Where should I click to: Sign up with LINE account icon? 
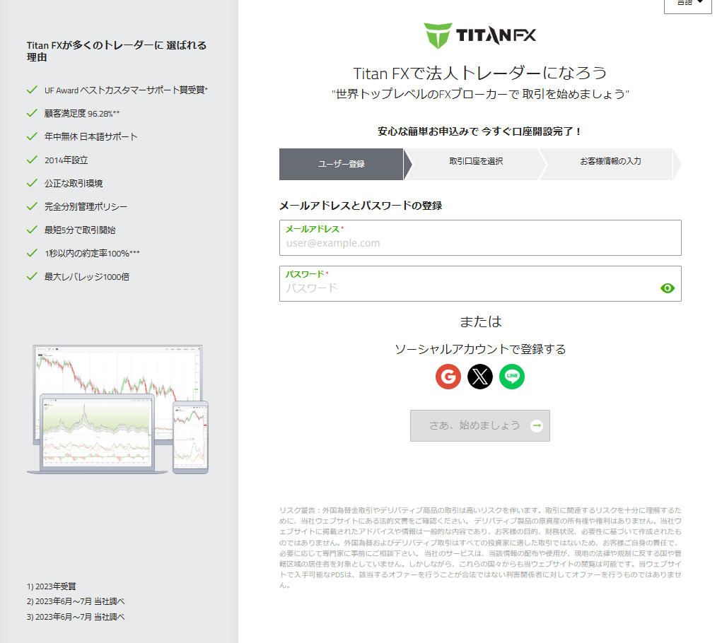click(511, 377)
